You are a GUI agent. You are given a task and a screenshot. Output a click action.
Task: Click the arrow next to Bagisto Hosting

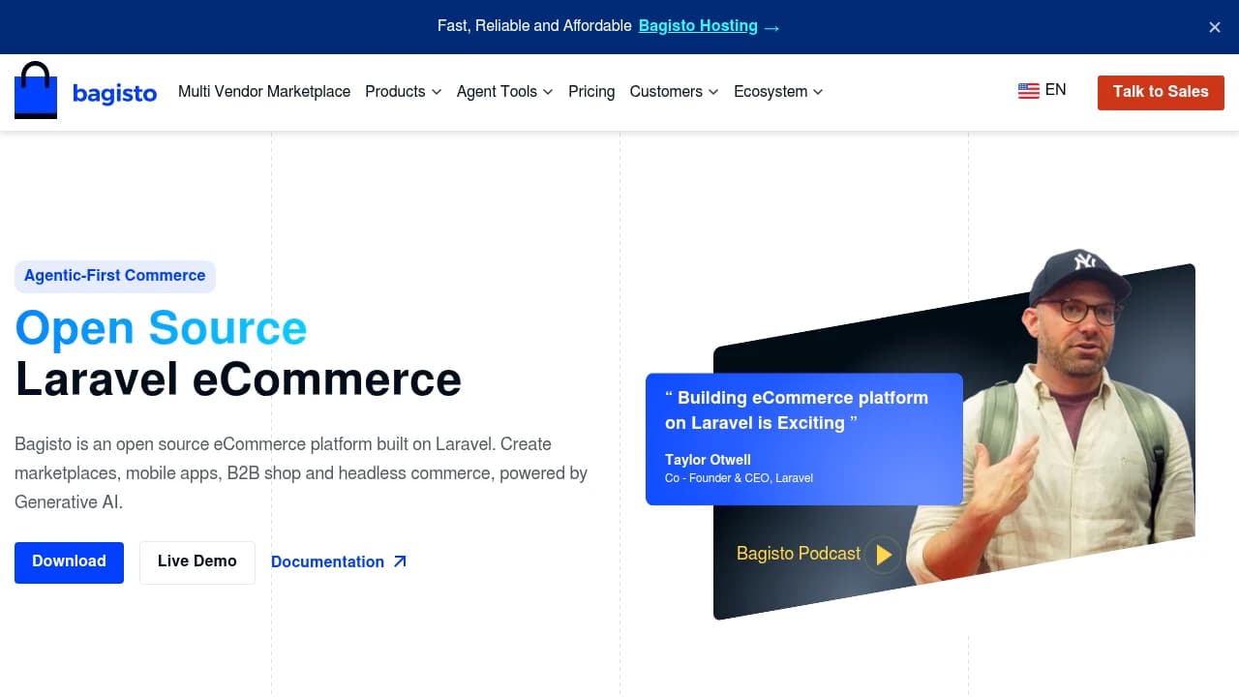click(771, 27)
